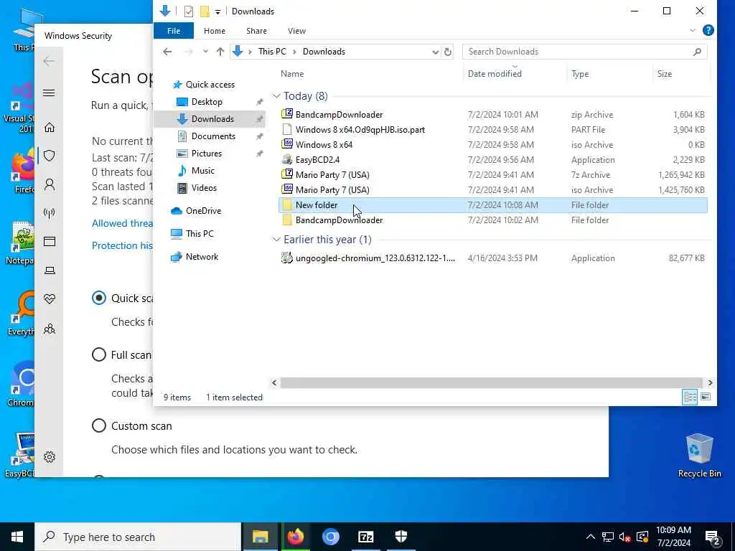Select This PC in navigation pane
This screenshot has height=551, width=735.
click(x=200, y=233)
